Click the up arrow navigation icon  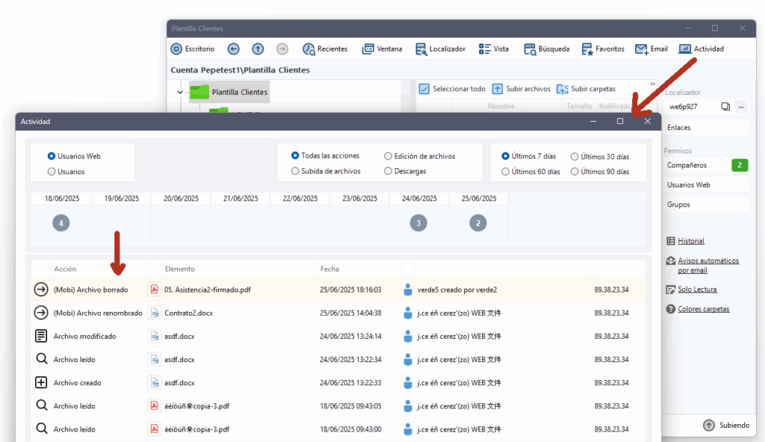(258, 49)
